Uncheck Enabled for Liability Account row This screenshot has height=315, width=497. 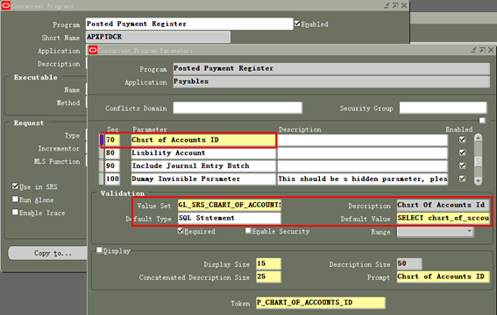462,152
